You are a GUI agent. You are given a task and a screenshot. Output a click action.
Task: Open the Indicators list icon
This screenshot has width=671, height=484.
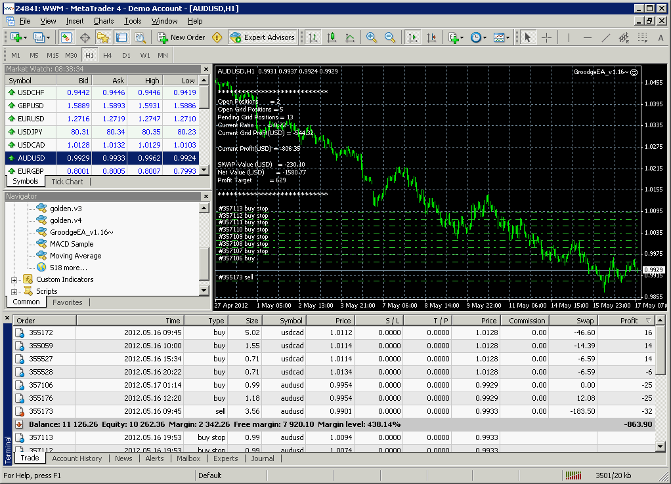453,37
